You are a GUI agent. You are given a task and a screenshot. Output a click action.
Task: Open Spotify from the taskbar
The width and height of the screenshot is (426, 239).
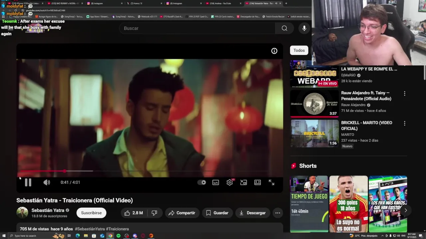pyautogui.click(x=118, y=236)
